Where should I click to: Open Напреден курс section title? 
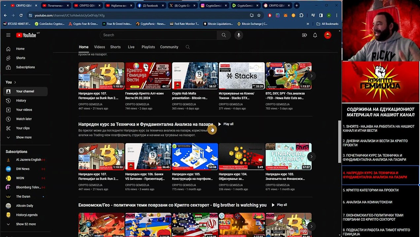[146, 124]
